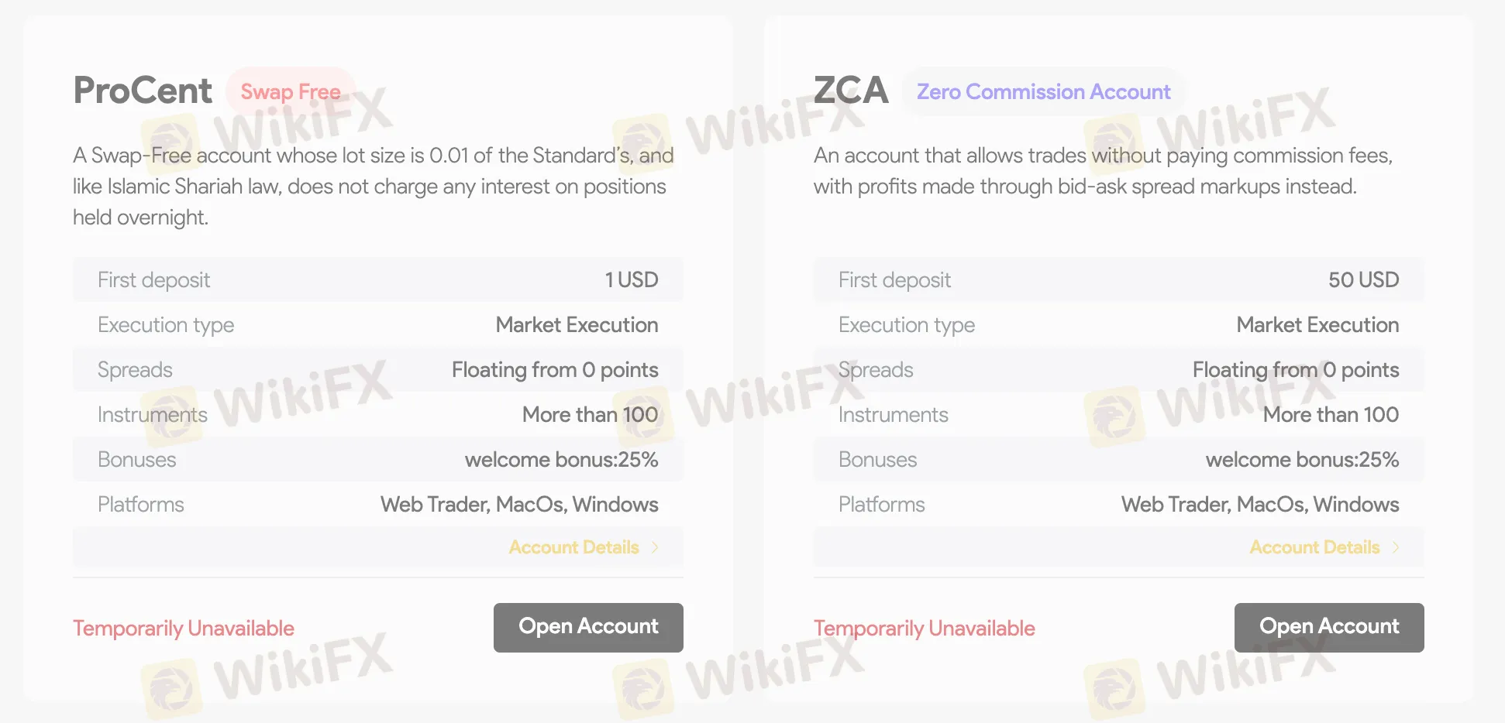Click the Zero Commission Account badge
The height and width of the screenshot is (723, 1505).
tap(1043, 91)
